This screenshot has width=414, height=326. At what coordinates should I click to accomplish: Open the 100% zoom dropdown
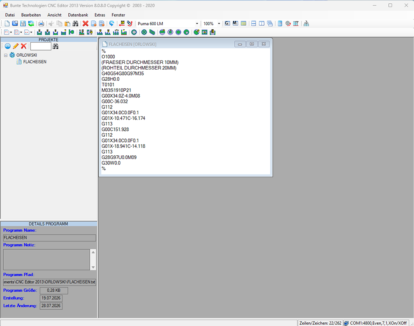click(x=219, y=24)
